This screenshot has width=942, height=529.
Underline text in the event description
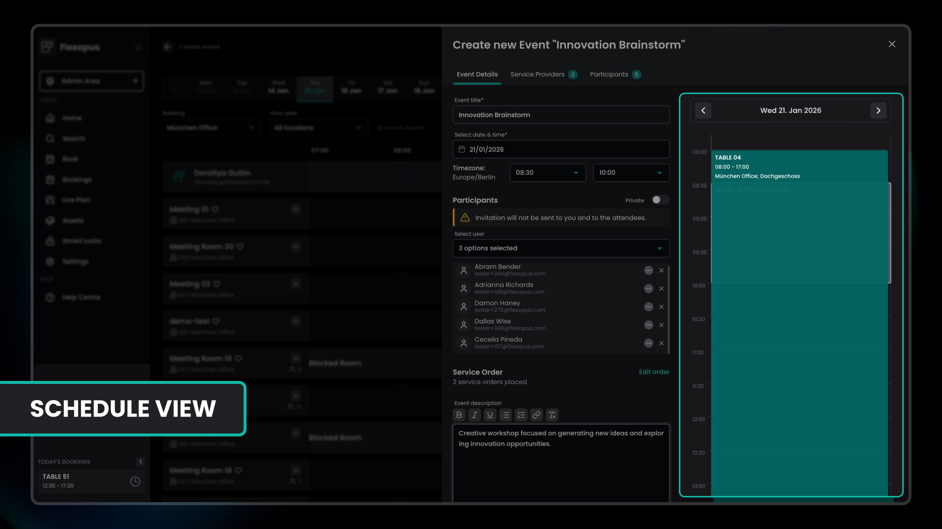point(490,415)
